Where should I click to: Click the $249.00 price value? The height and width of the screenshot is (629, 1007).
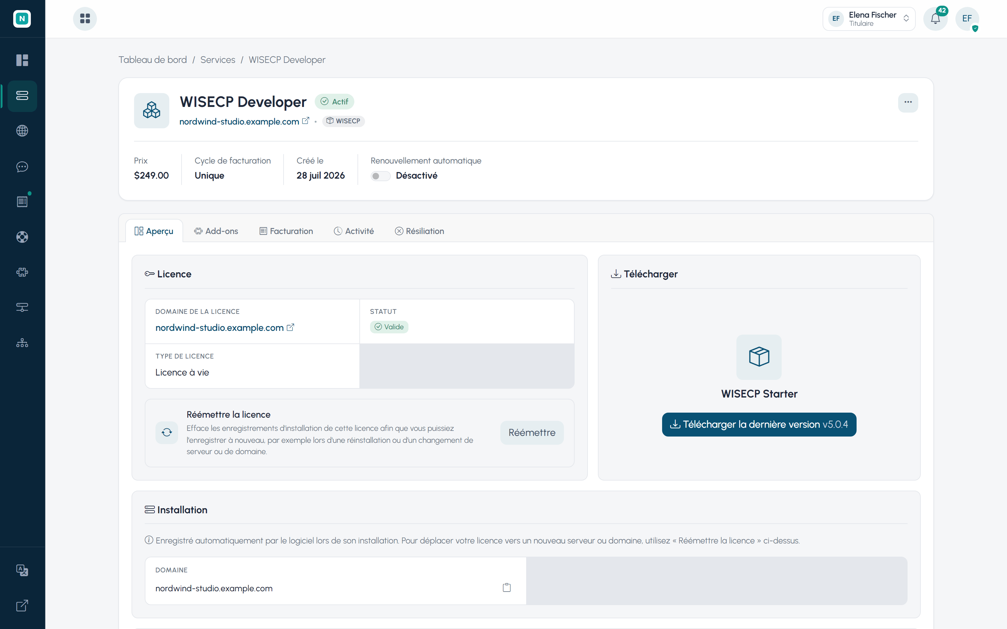point(151,175)
